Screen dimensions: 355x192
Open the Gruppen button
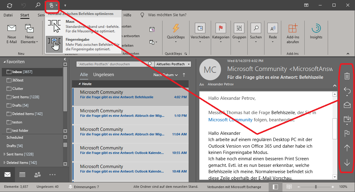[239, 33]
